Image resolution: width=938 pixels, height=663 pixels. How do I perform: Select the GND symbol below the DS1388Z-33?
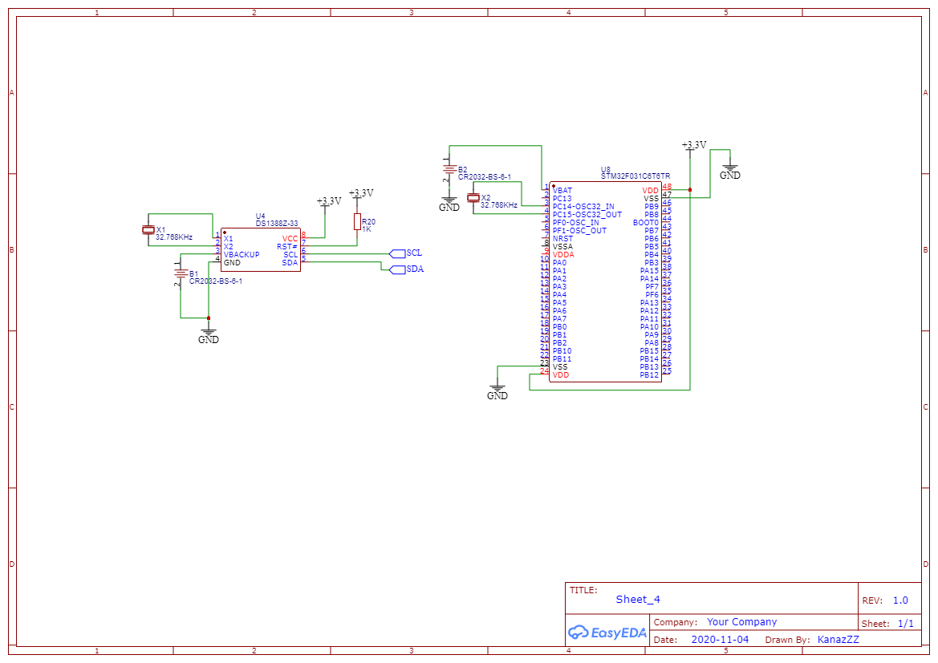click(x=209, y=334)
